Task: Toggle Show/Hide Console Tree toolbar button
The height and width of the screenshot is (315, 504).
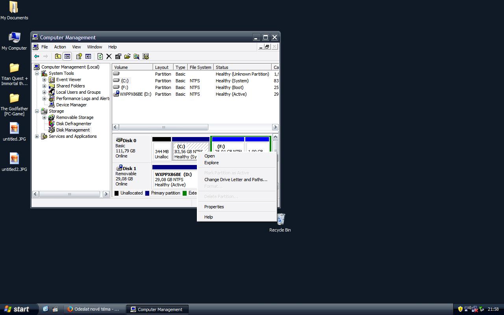Action: click(x=67, y=56)
